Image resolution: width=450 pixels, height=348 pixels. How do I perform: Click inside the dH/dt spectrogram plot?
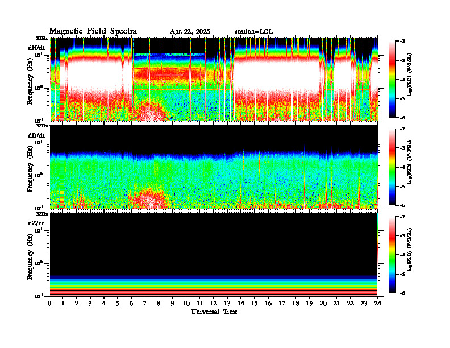coord(214,79)
